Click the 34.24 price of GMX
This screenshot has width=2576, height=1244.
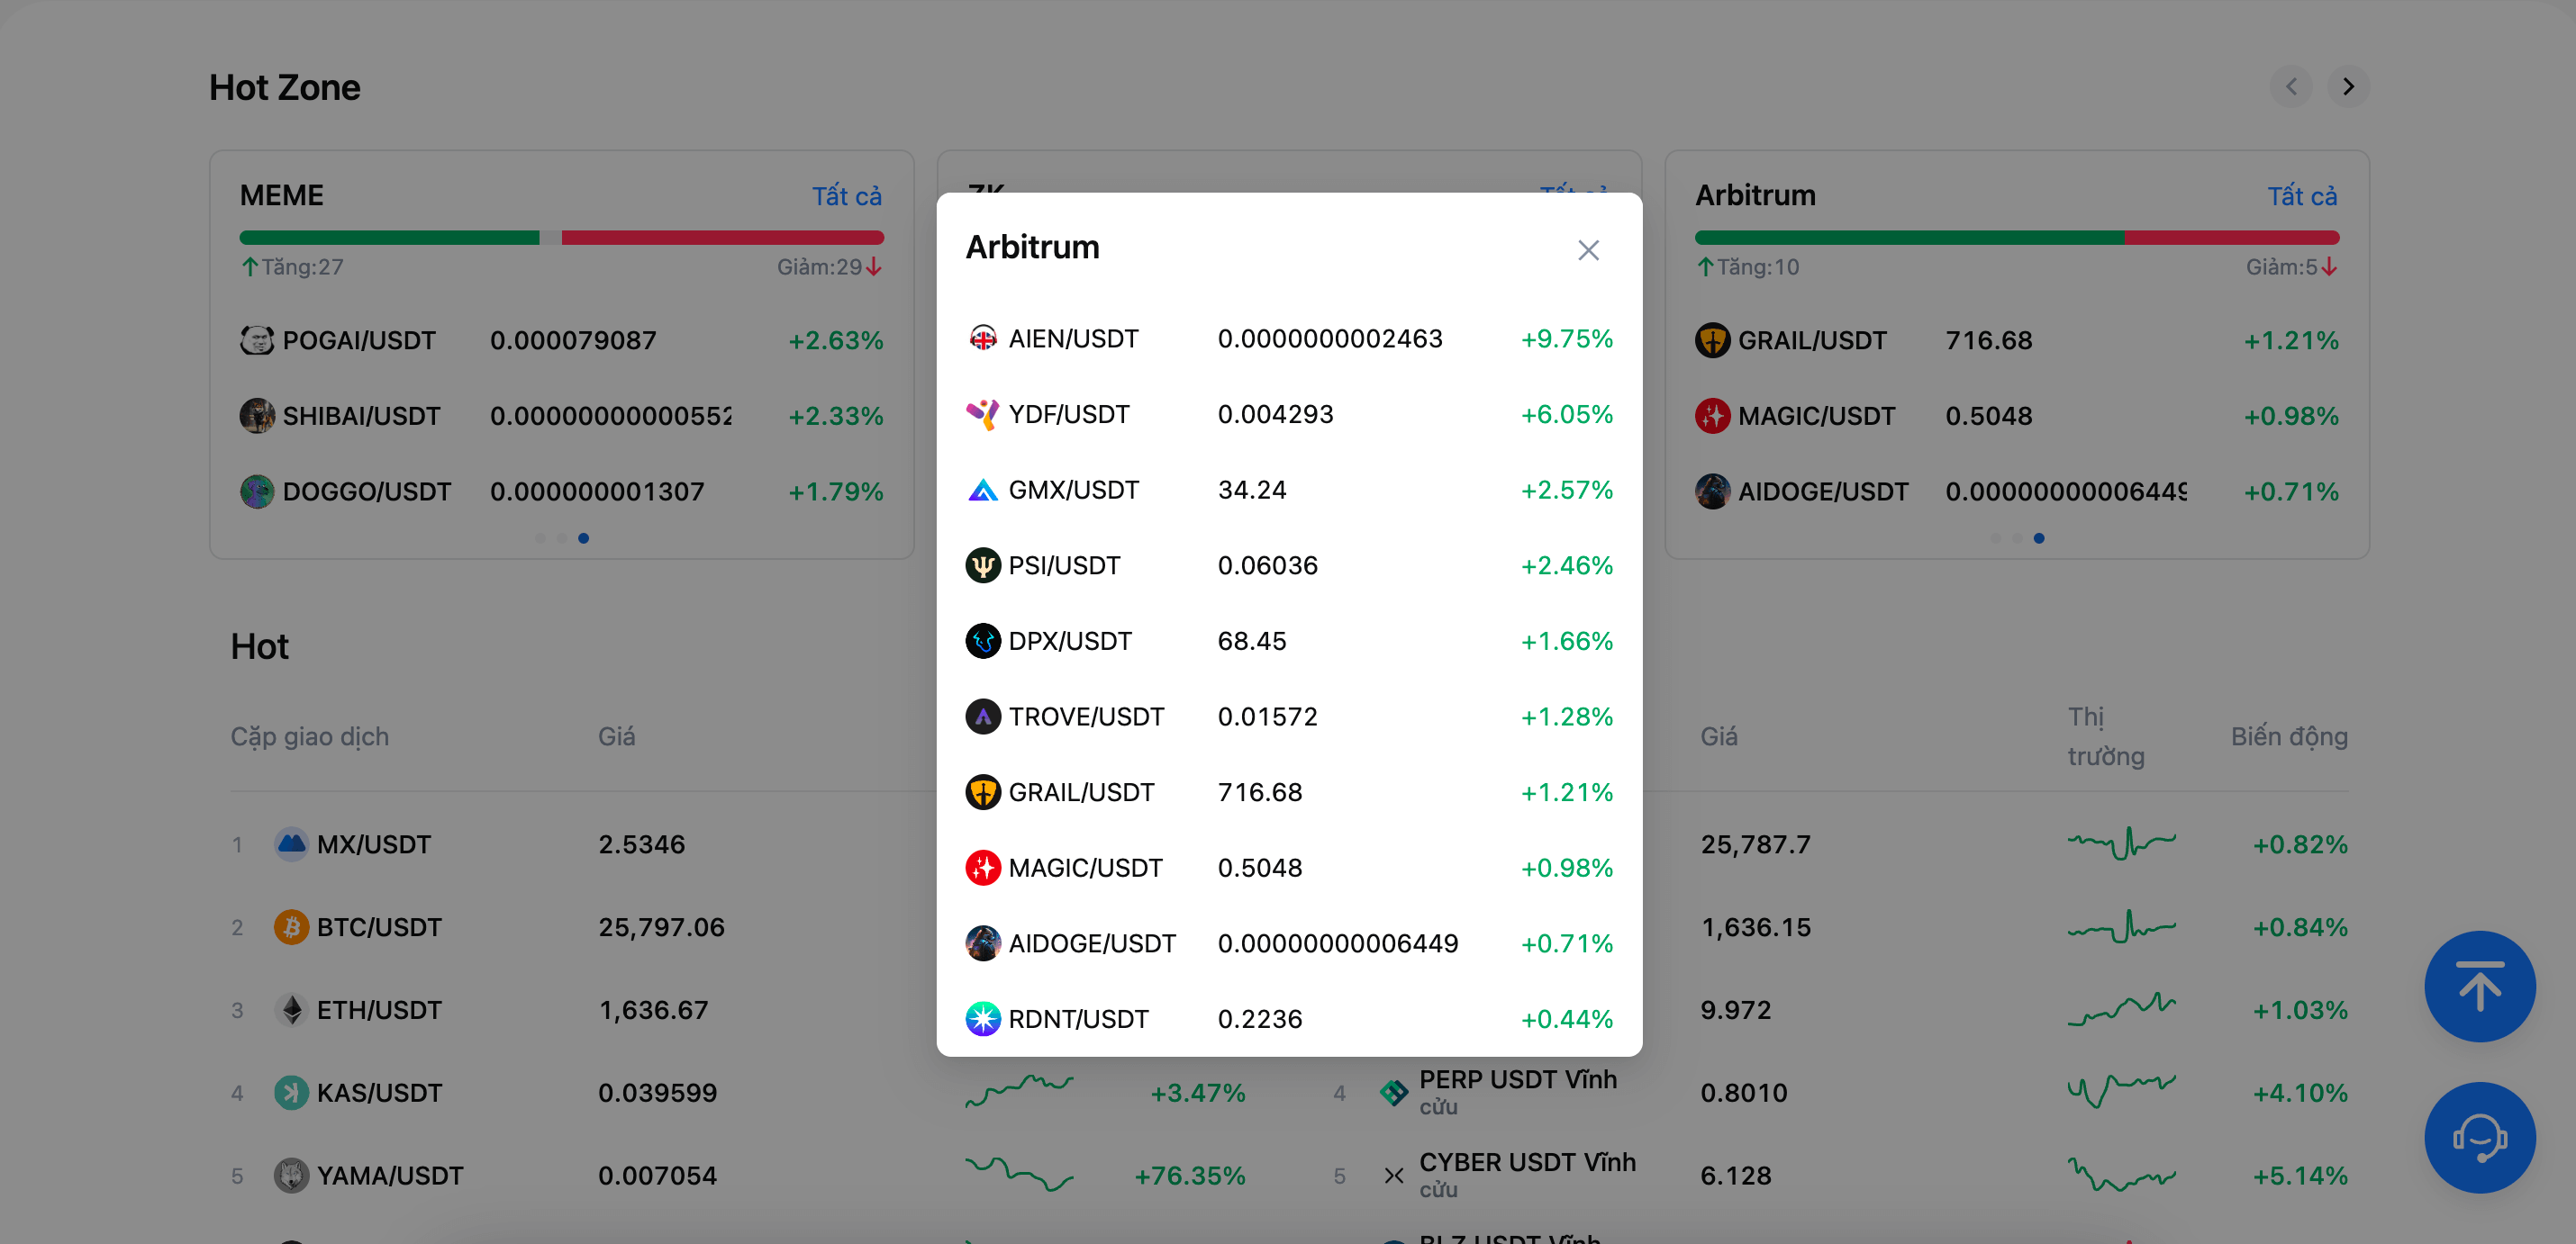click(1252, 490)
